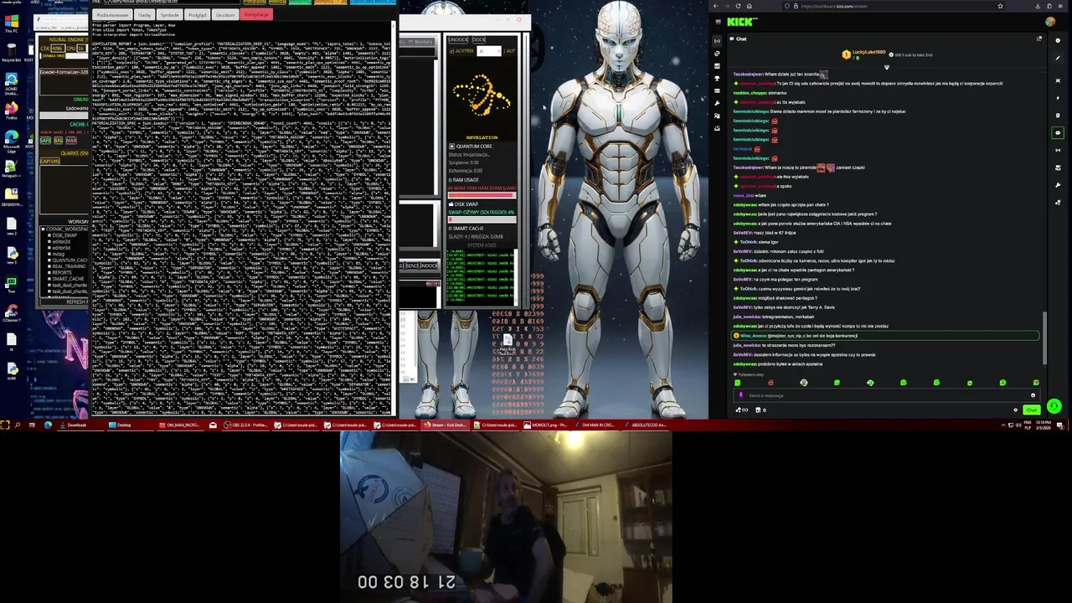The width and height of the screenshot is (1072, 603).
Task: Click the MAX mode button
Action: [x=71, y=140]
